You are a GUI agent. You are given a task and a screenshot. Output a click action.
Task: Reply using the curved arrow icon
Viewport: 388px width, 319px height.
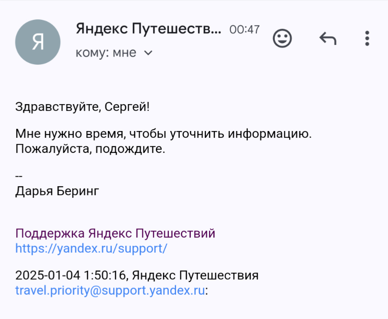pos(328,39)
